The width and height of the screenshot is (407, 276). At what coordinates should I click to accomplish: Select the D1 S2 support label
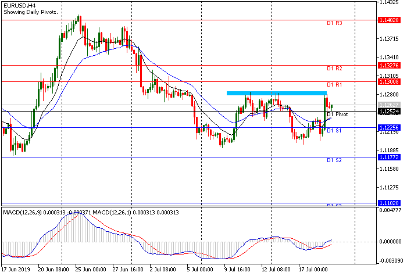334,160
